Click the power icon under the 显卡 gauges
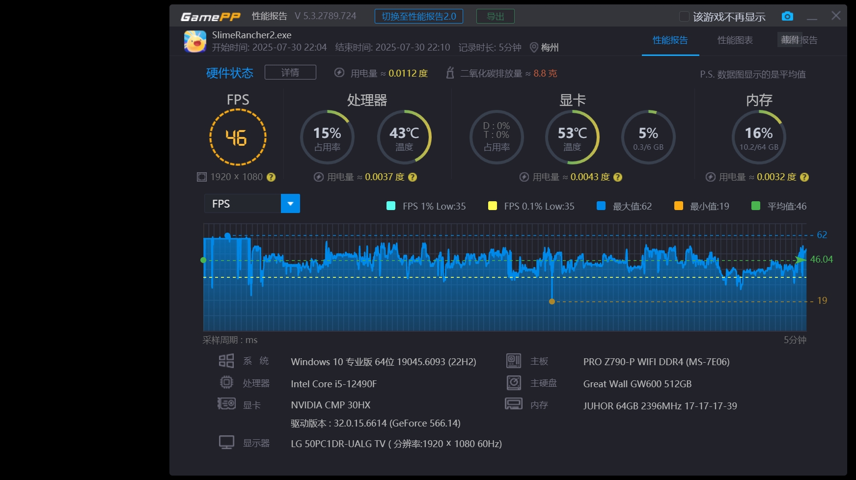Viewport: 856px width, 480px height. [524, 177]
